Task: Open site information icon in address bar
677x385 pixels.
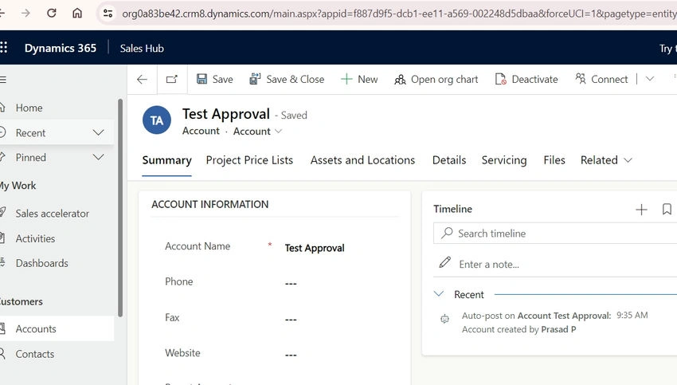Action: [x=108, y=14]
